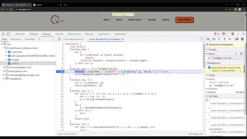
Task: Toggle the navigator sidebar icon
Action: (x=59, y=39)
